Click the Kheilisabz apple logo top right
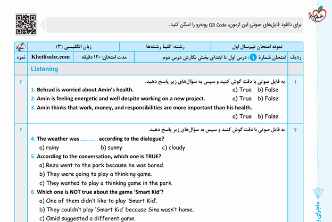Screen dimensions: 332x222 [x=318, y=14]
